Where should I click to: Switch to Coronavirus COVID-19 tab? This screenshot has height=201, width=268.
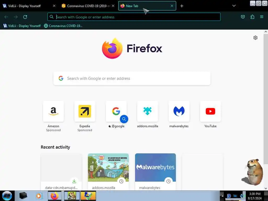point(88,6)
